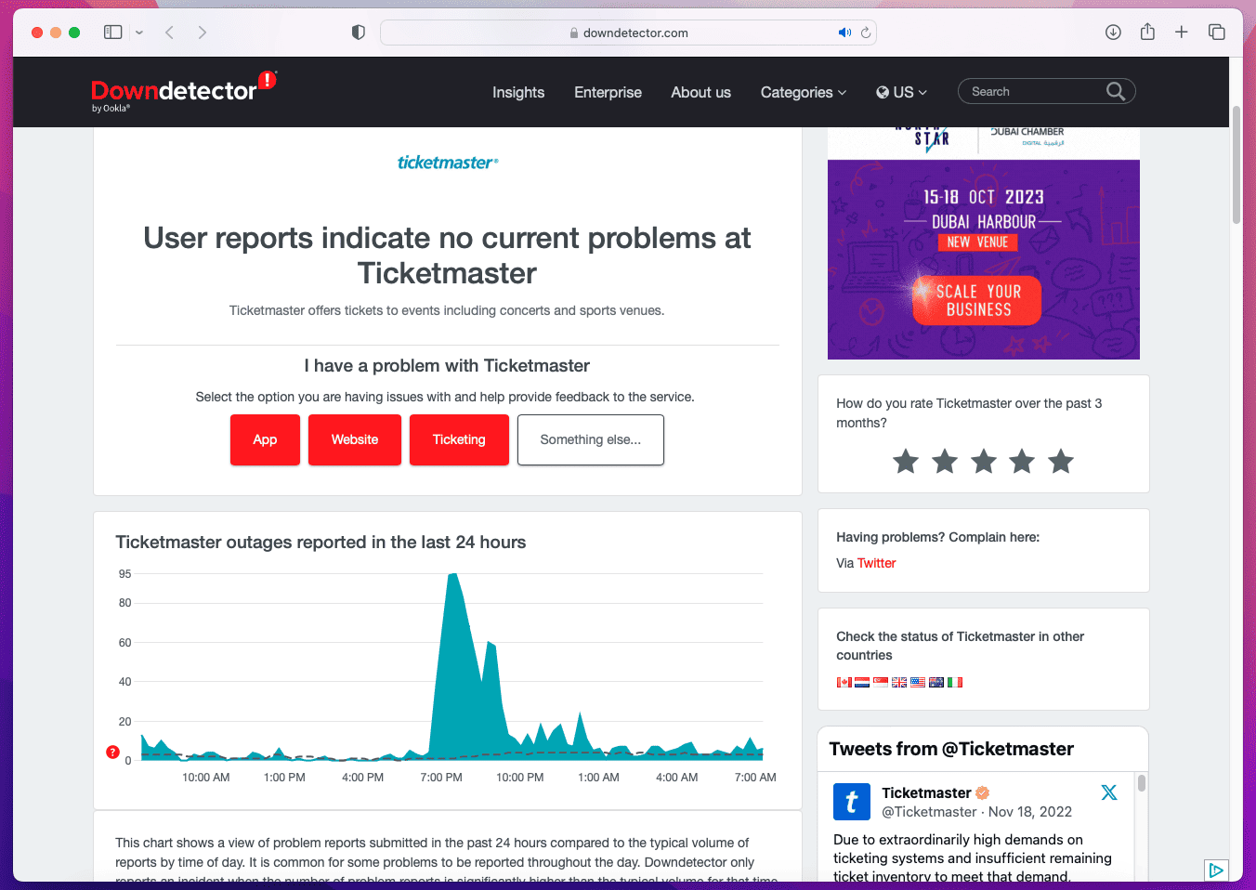Viewport: 1256px width, 890px height.
Task: Open Safari downloads icon
Action: 1113,33
